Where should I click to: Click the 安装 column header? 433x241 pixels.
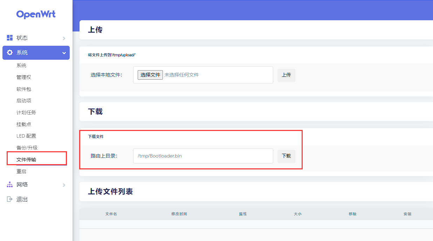pyautogui.click(x=407, y=214)
